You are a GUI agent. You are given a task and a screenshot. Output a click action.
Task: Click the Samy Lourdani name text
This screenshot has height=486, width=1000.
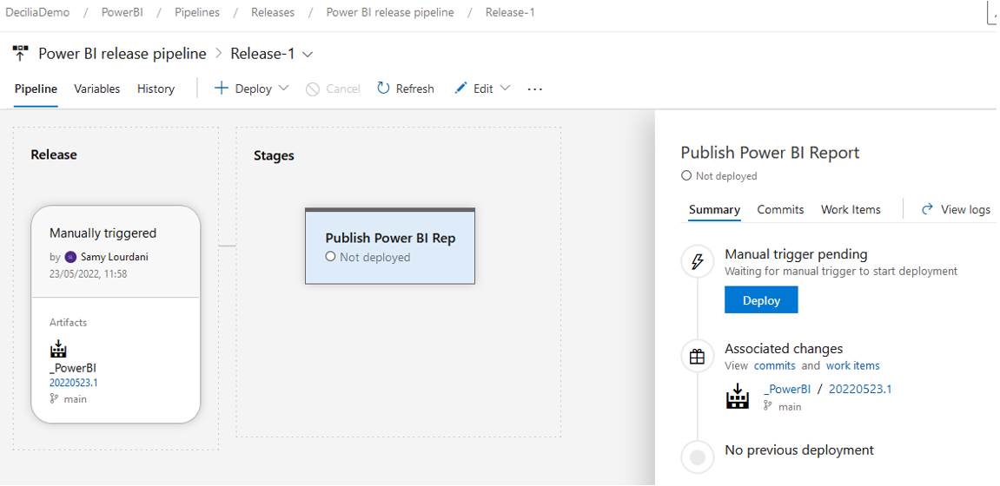pos(115,258)
